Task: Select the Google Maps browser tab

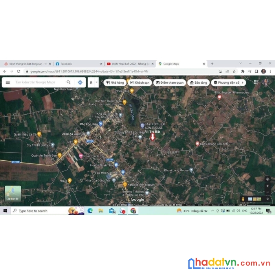Action: (x=181, y=64)
